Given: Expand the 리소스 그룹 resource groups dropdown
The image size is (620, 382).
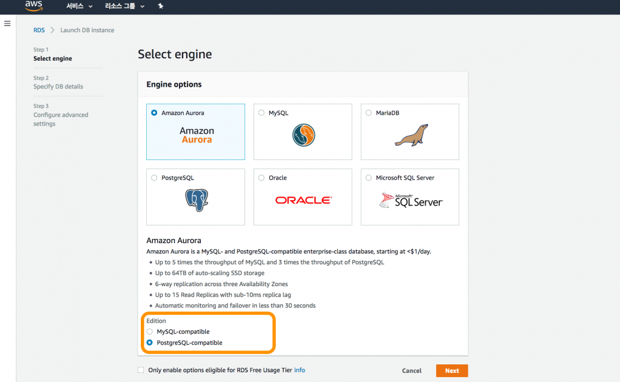Looking at the screenshot, I should (x=126, y=6).
